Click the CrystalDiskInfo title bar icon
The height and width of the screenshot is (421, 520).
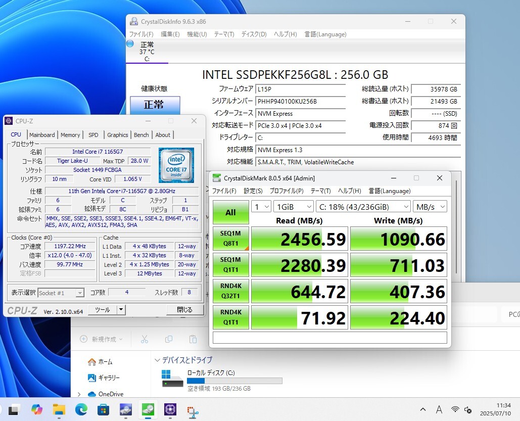coord(134,21)
